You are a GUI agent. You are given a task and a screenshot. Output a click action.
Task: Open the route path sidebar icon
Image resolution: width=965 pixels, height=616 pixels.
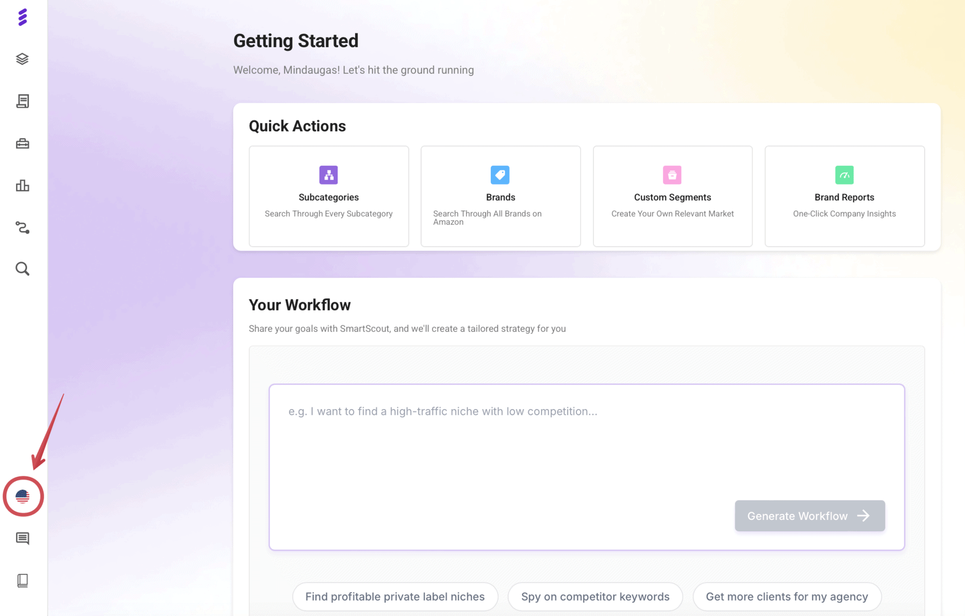pos(23,227)
